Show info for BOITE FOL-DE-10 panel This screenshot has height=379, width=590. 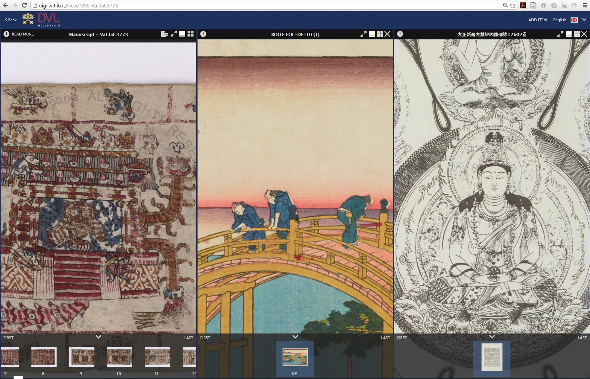tap(203, 34)
